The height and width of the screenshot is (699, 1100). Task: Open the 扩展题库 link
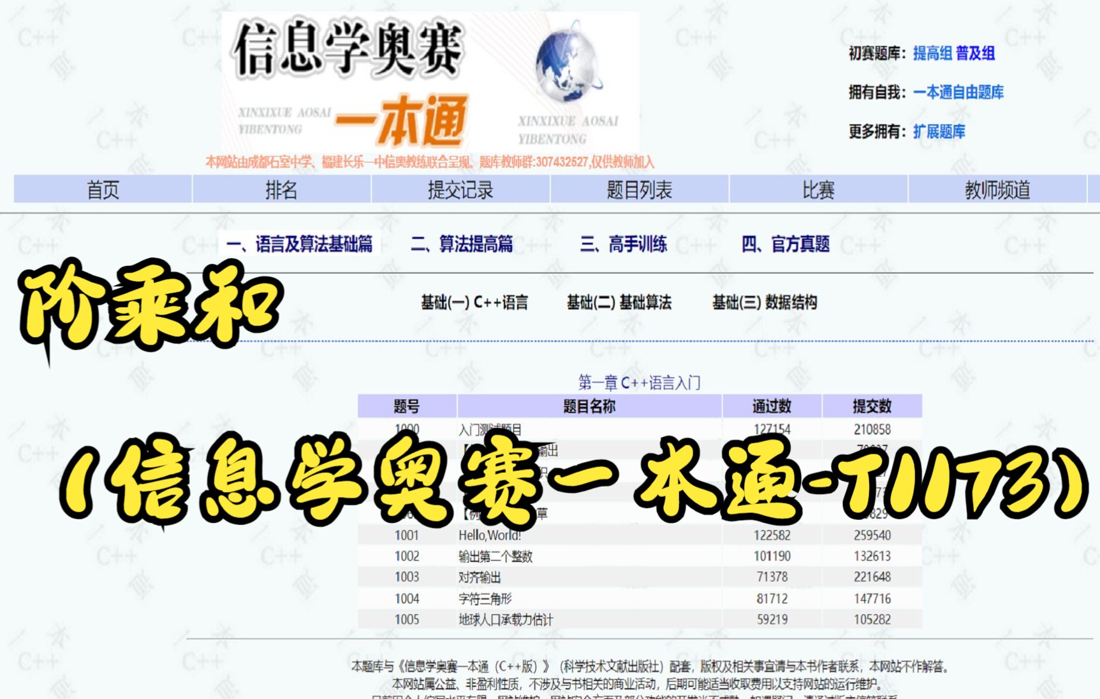tap(939, 132)
